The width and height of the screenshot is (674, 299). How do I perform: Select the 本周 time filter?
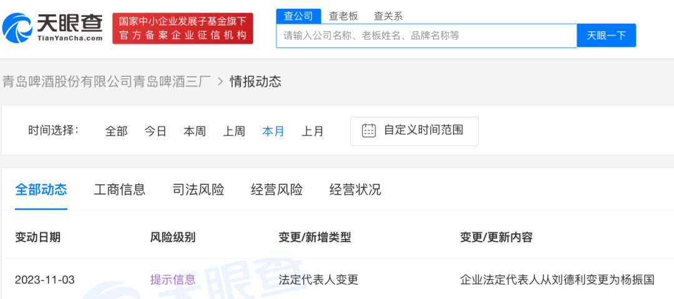pyautogui.click(x=195, y=131)
